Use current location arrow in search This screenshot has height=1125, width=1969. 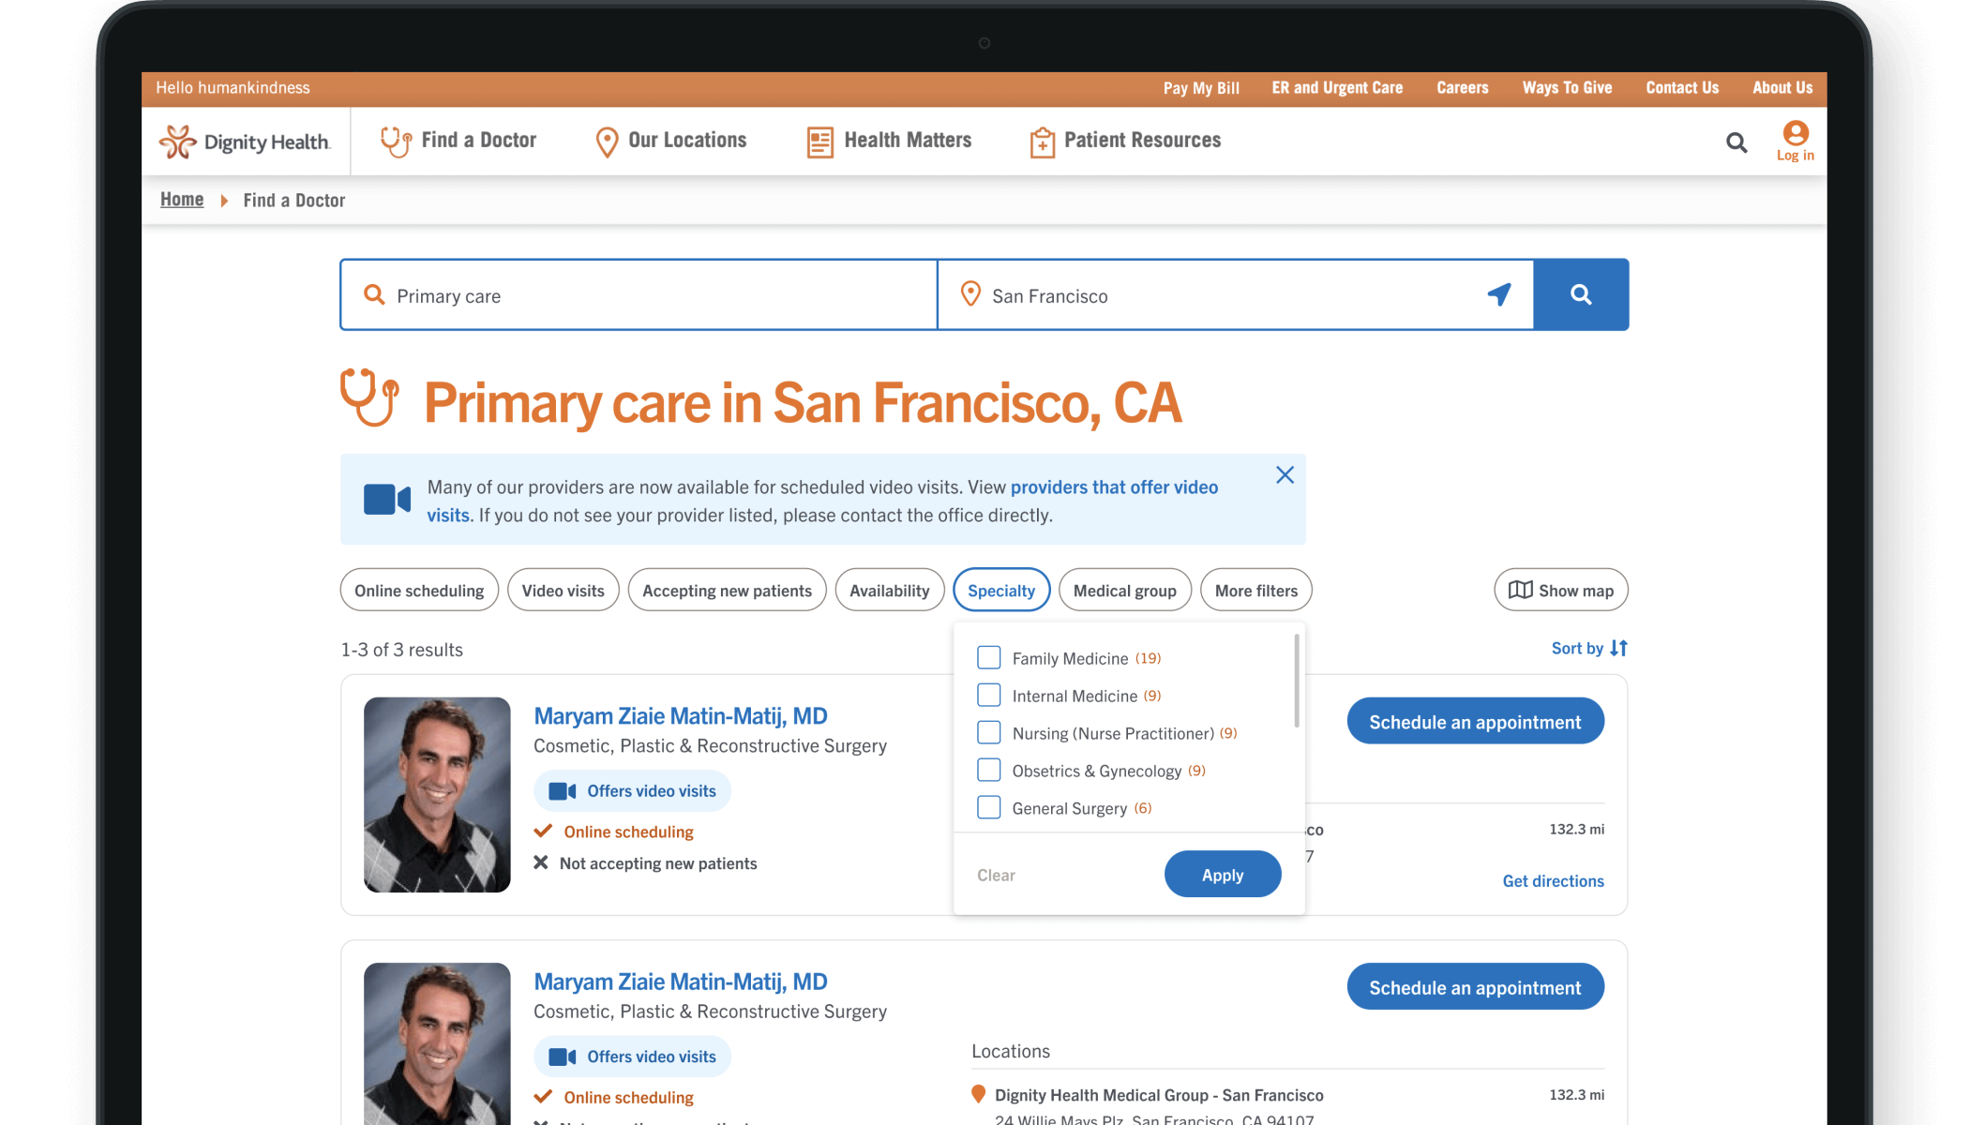pyautogui.click(x=1499, y=294)
